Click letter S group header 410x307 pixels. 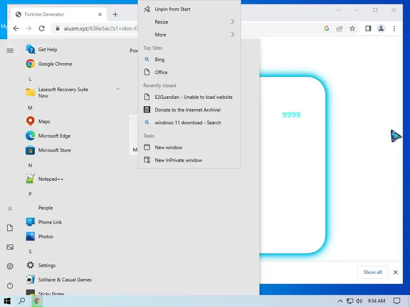(30, 252)
